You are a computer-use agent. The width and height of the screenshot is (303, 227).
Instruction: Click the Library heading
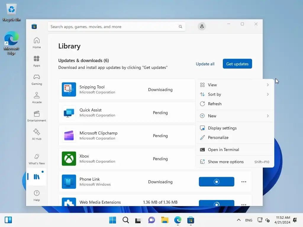(x=69, y=46)
